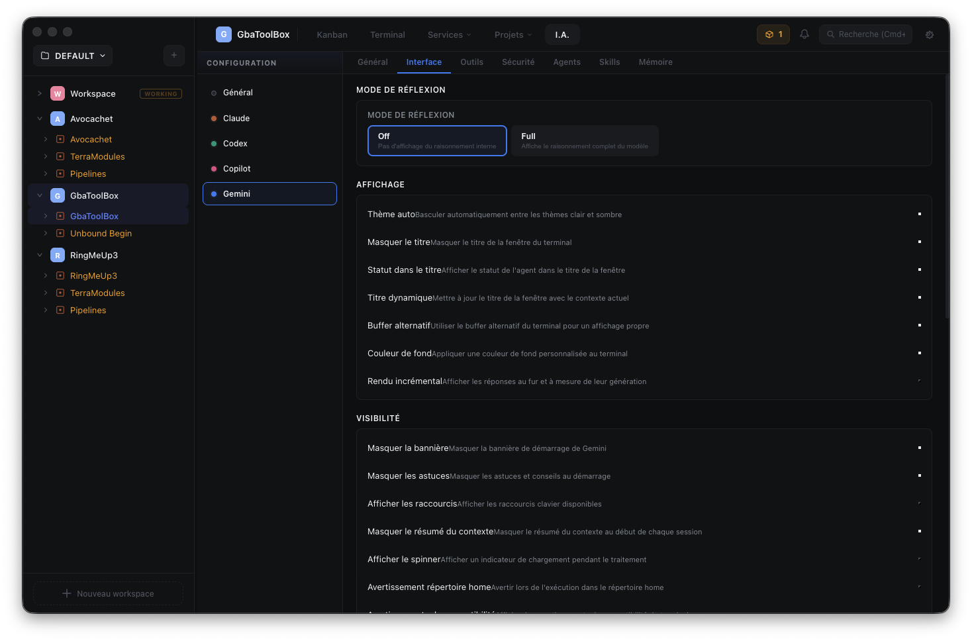Open the Projets dropdown menu
Image resolution: width=972 pixels, height=641 pixels.
[x=513, y=34]
